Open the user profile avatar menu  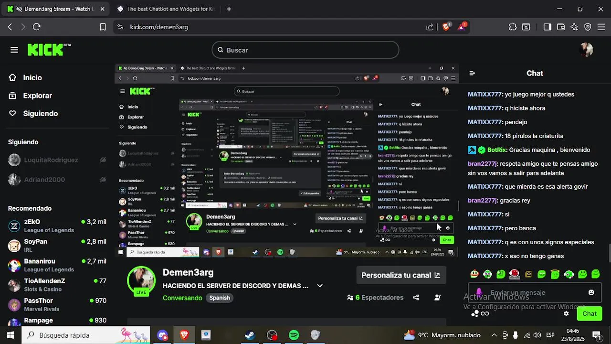586,50
